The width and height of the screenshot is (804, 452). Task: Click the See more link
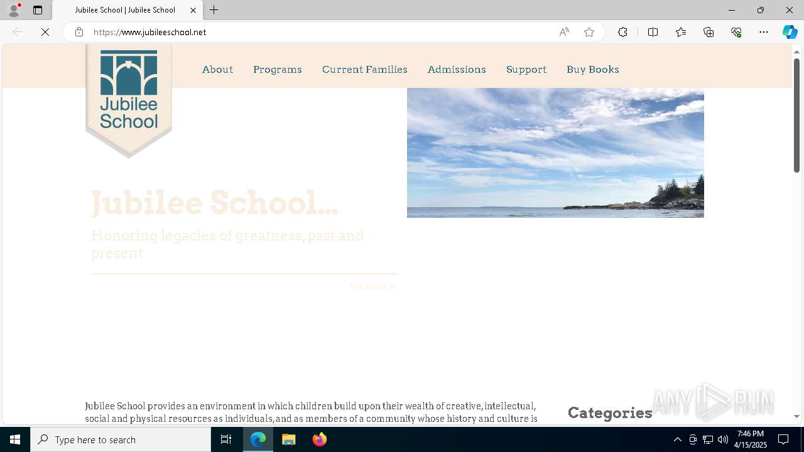click(373, 286)
